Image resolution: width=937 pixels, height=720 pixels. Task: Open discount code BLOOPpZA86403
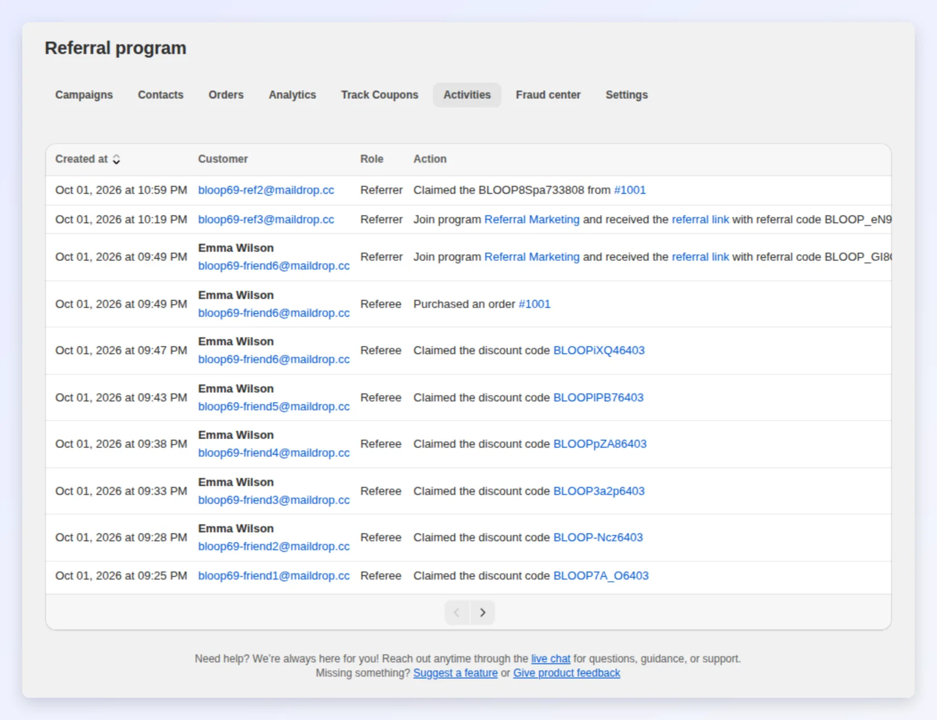(x=600, y=444)
